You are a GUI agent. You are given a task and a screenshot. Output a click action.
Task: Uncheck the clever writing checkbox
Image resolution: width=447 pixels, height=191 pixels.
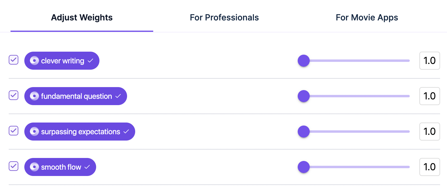click(14, 60)
